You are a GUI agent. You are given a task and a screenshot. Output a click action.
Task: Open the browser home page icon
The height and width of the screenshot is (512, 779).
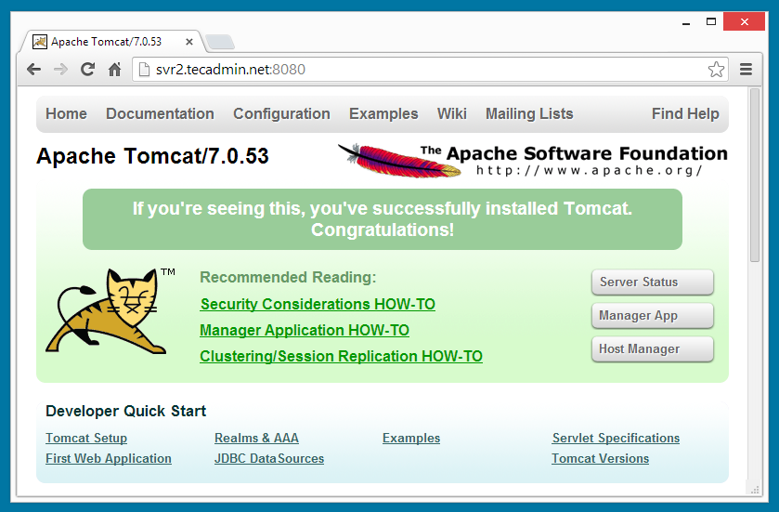coord(115,69)
